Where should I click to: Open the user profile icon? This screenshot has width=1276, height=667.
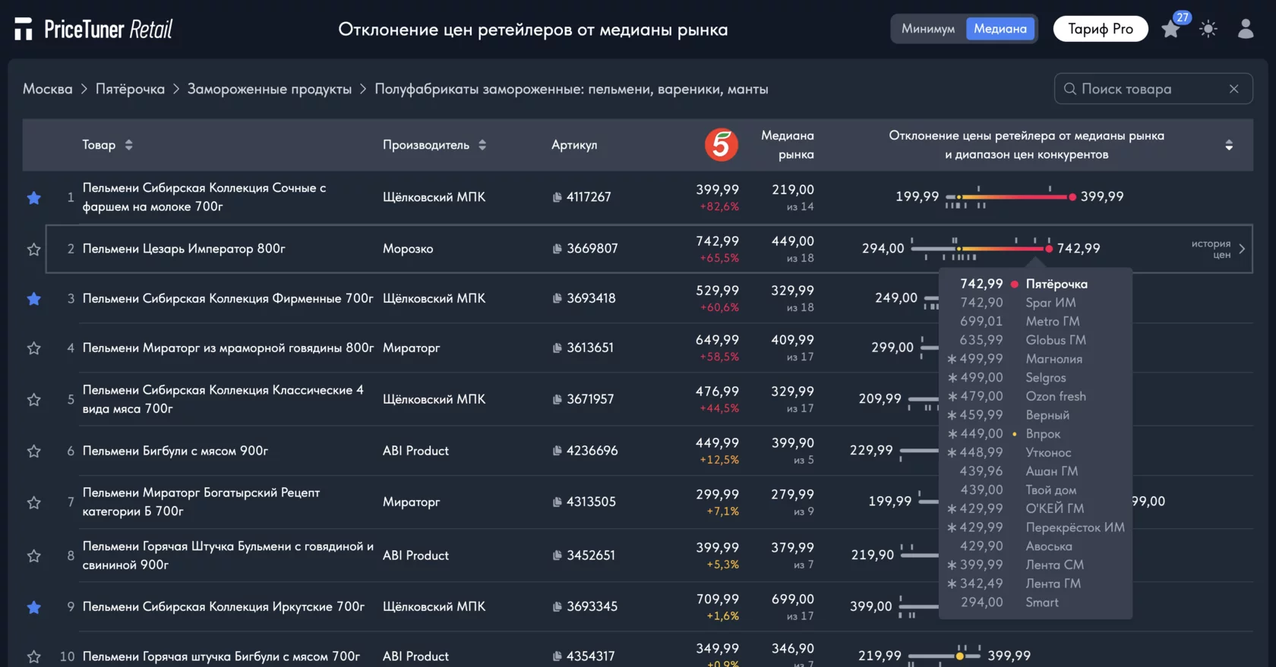pos(1246,30)
